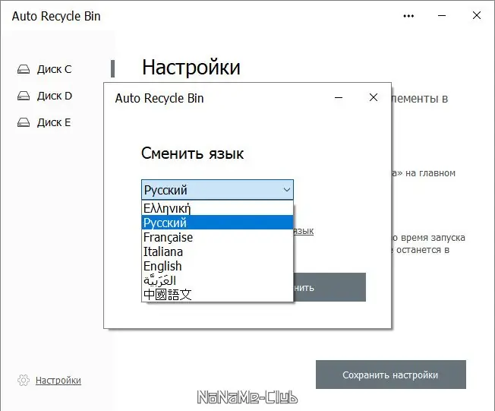Select Диск D label in the sidebar

(55, 96)
